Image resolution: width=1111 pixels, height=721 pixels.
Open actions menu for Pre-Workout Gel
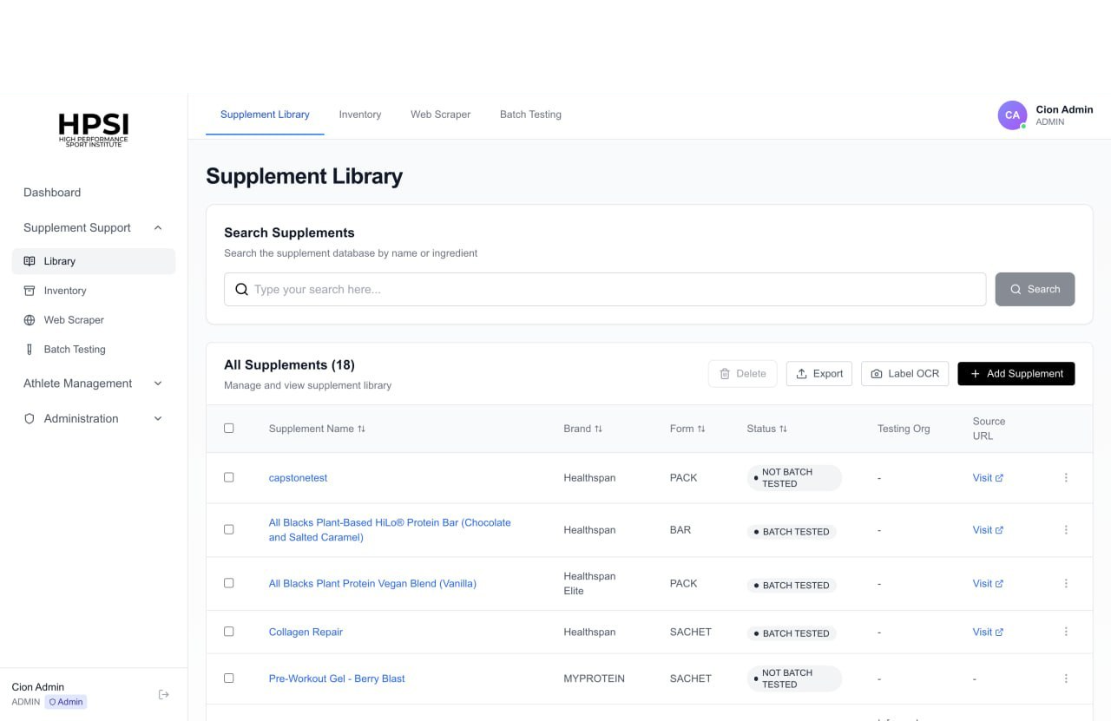click(1066, 678)
